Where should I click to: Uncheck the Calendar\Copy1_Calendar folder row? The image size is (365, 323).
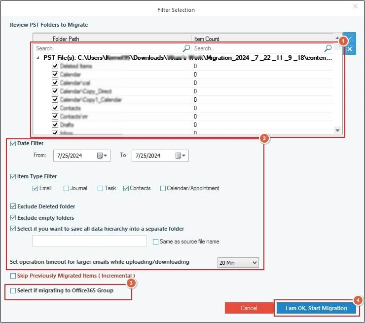click(55, 99)
